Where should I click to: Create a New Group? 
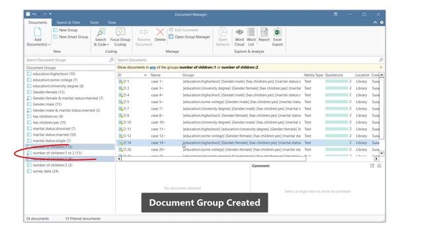coord(65,30)
